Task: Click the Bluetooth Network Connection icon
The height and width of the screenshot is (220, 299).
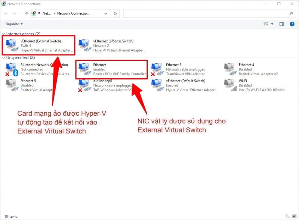Action: [x=11, y=69]
